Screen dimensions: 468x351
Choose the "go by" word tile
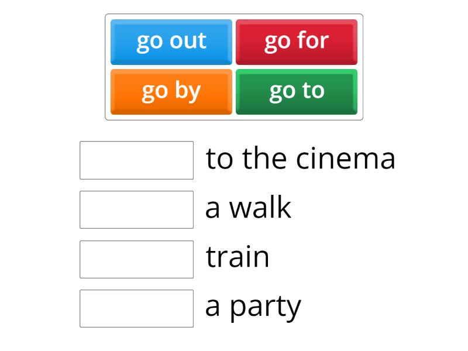click(x=171, y=91)
